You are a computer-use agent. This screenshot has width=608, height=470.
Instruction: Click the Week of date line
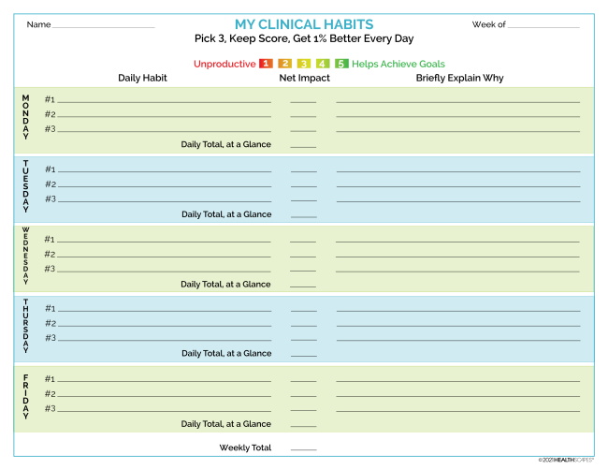click(x=544, y=25)
